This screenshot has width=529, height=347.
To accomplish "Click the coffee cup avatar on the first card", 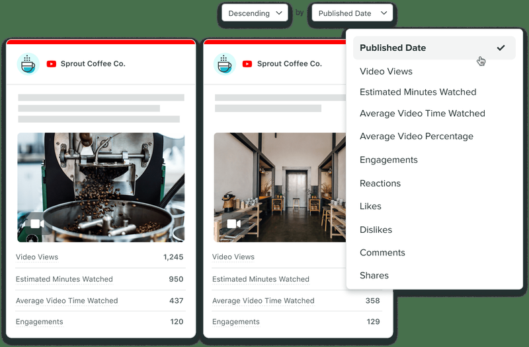I will point(28,64).
